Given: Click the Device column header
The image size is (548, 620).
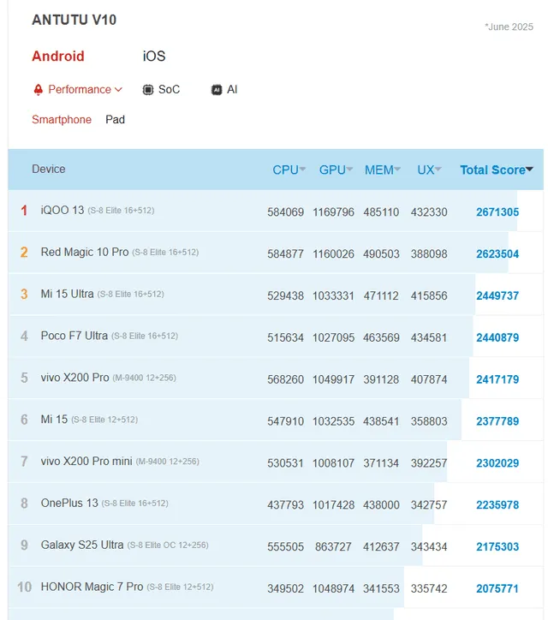Looking at the screenshot, I should [49, 170].
